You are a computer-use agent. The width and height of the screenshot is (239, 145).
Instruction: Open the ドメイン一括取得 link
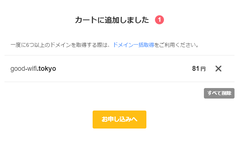134,45
